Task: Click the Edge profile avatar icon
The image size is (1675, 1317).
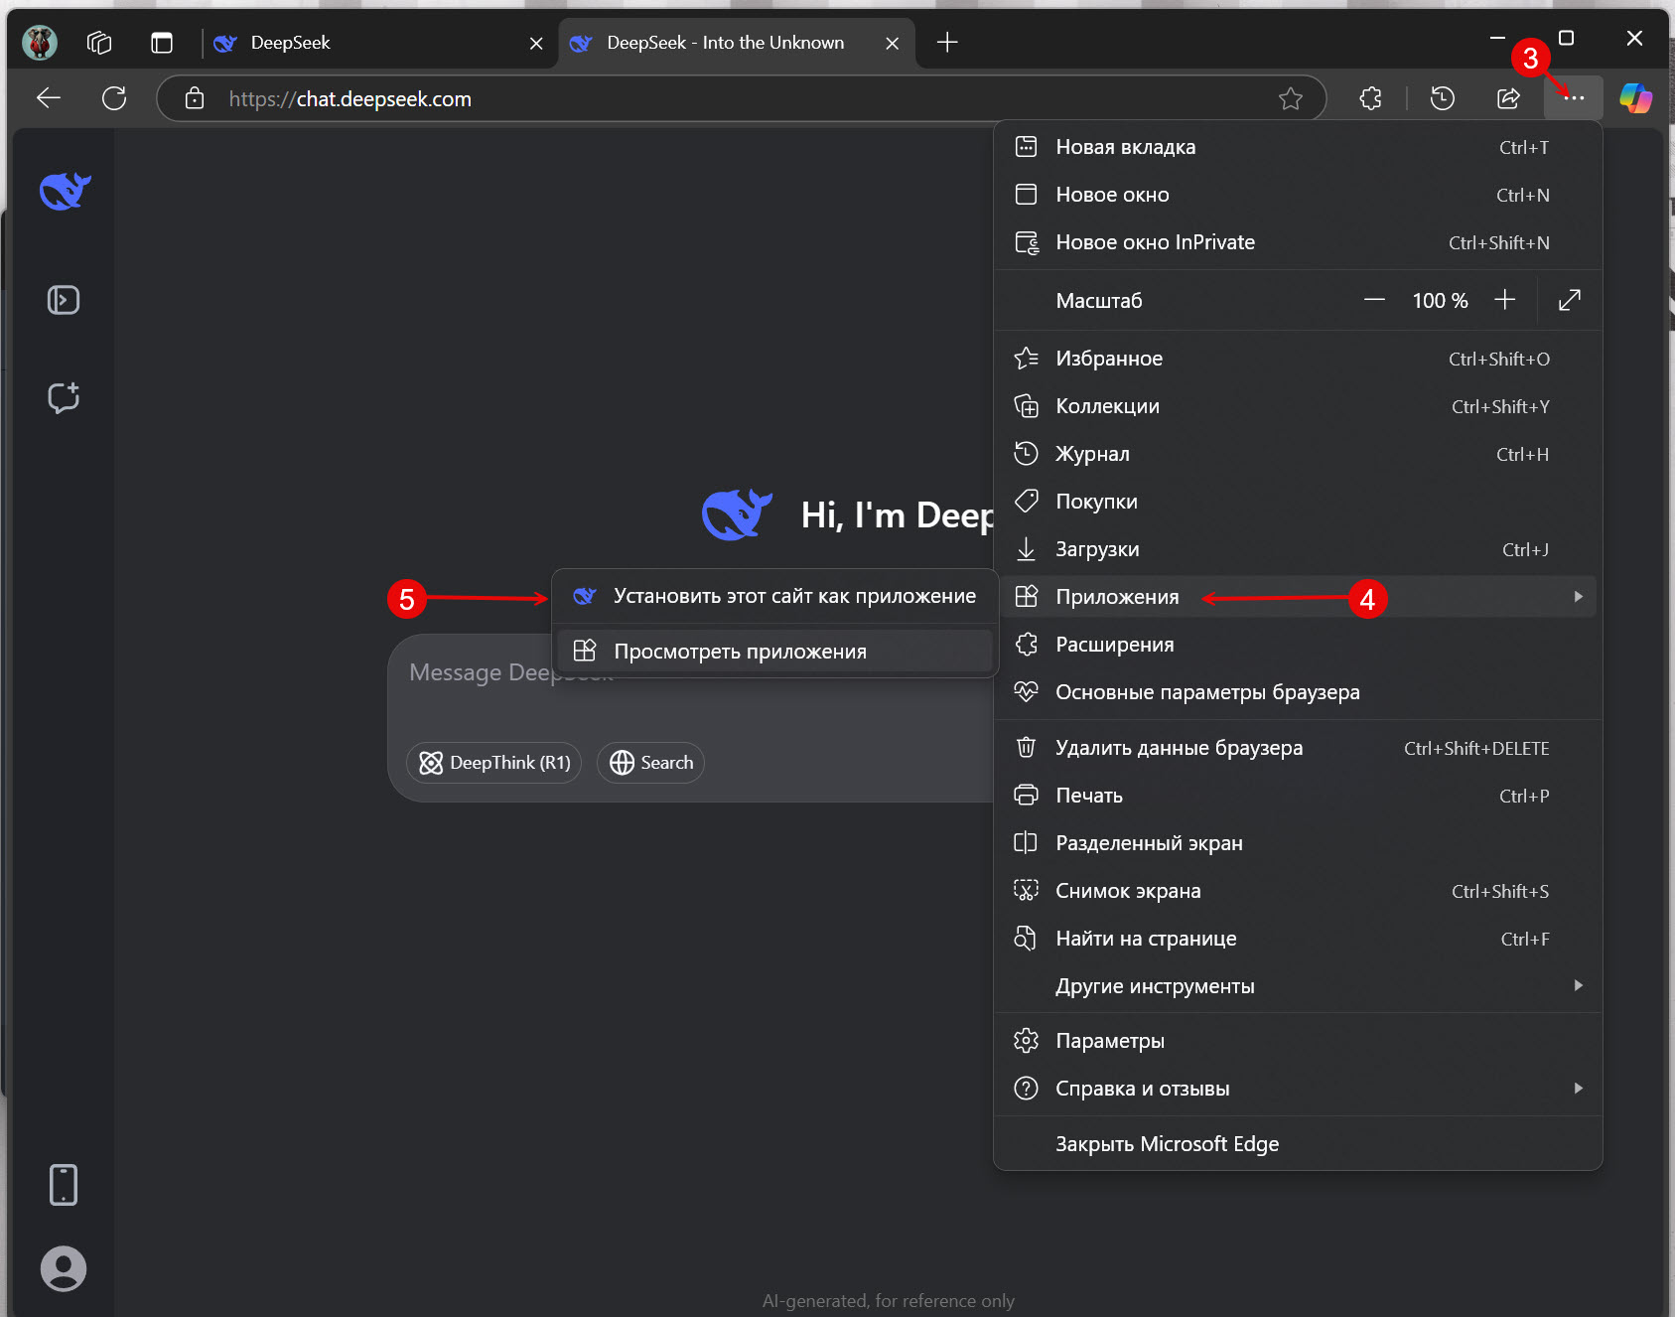Action: 40,42
